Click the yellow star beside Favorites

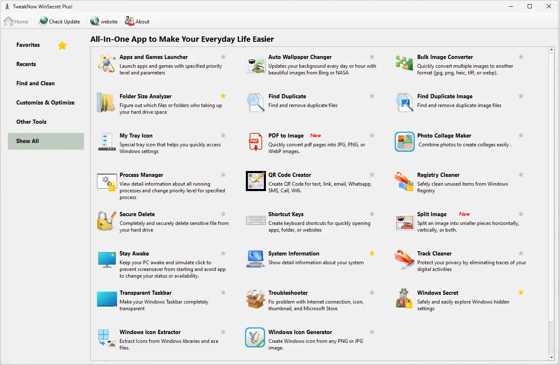62,45
